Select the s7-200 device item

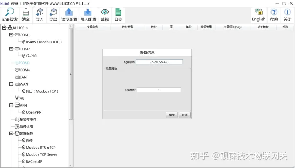click(x=29, y=56)
